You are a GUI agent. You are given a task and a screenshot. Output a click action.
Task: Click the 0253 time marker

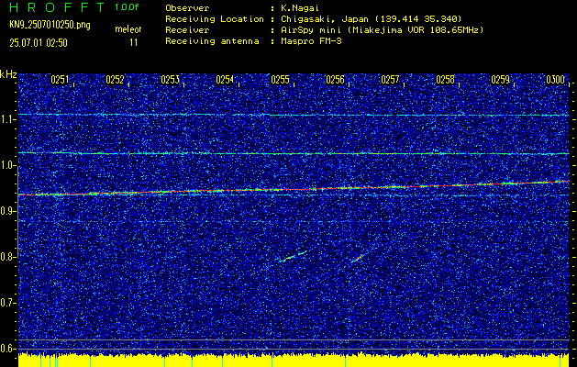[x=170, y=80]
